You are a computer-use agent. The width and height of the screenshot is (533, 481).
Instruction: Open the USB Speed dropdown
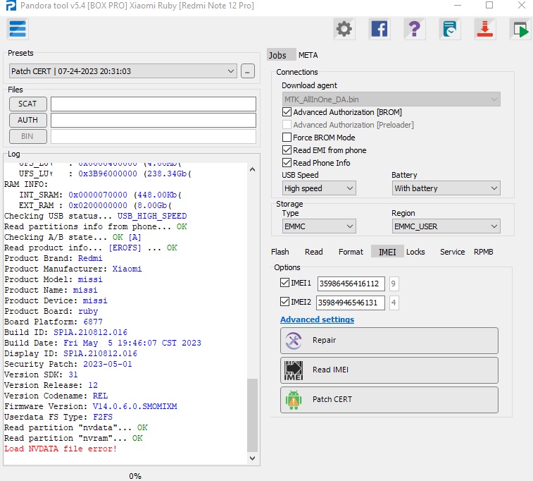(x=319, y=188)
